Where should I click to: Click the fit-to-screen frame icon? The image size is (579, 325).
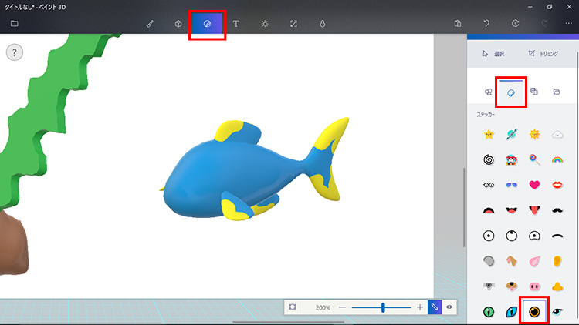[293, 307]
